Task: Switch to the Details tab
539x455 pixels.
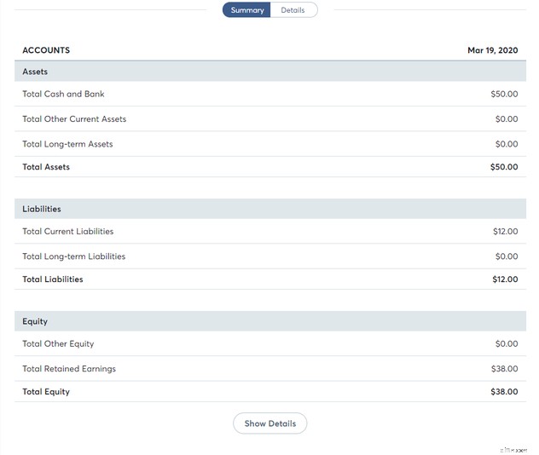Action: click(x=293, y=10)
